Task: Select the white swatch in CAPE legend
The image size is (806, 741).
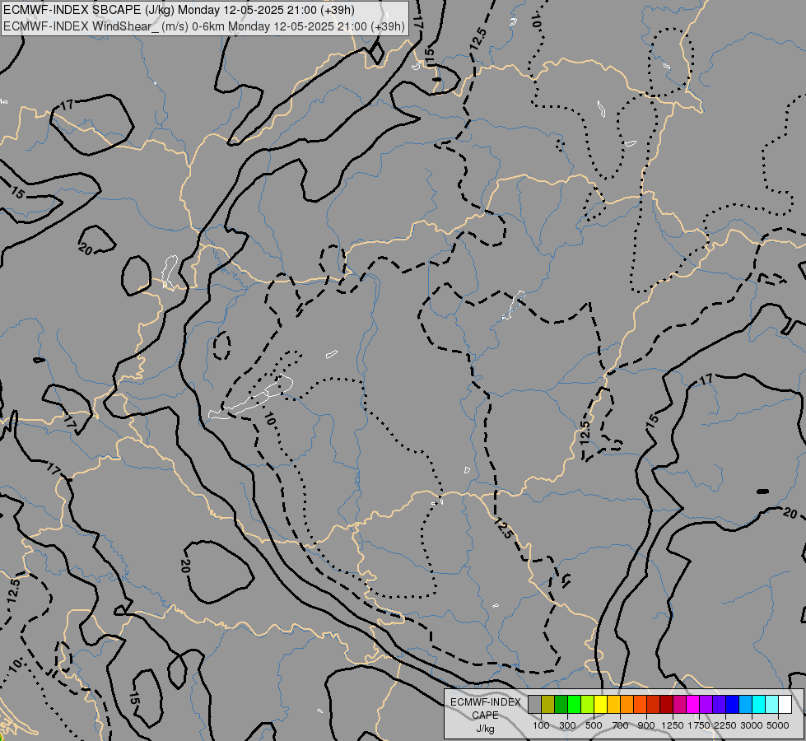Action: [785, 705]
